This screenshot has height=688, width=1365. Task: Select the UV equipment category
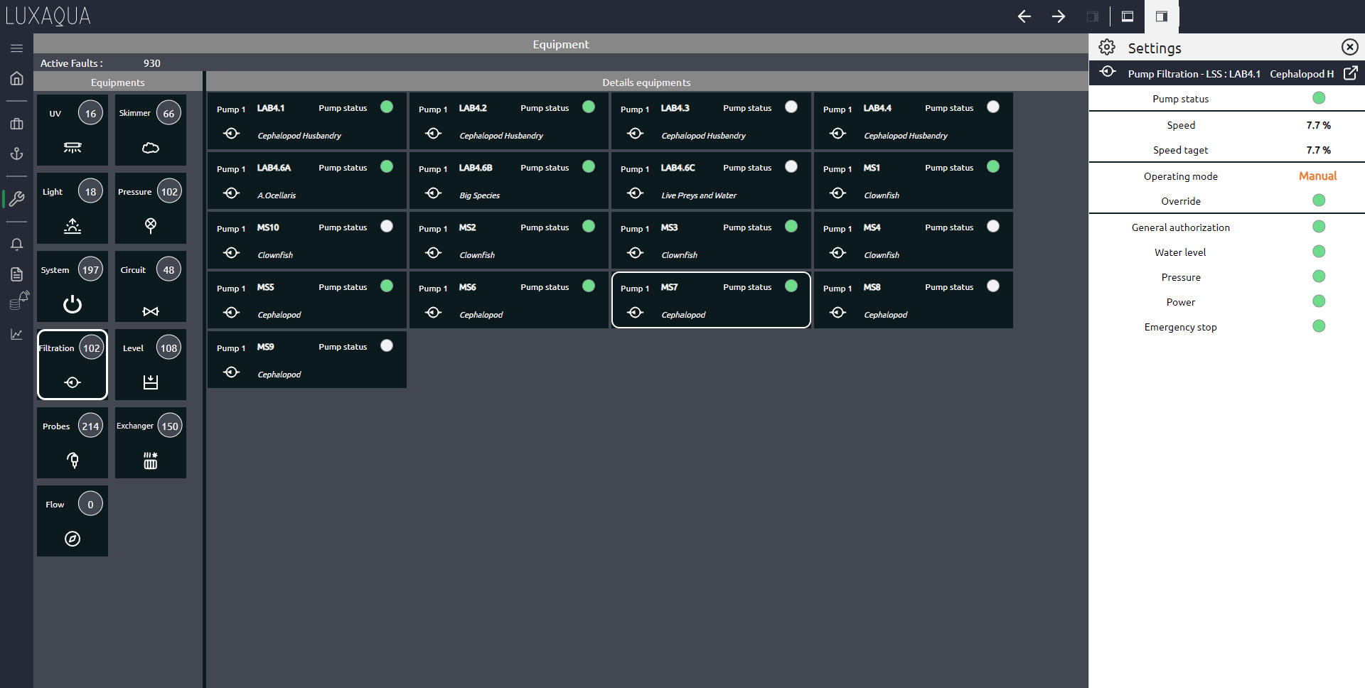coord(72,129)
